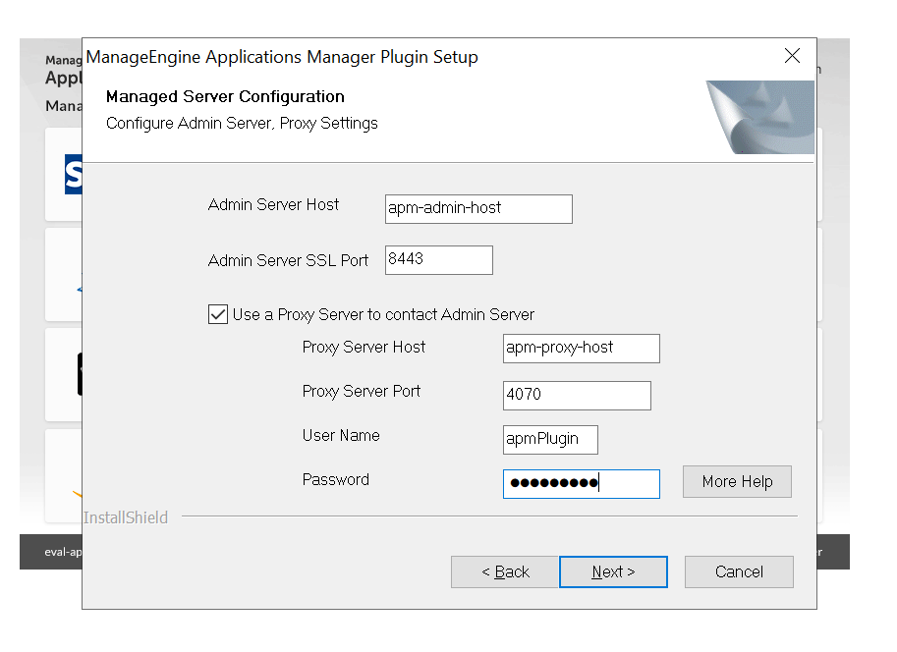The image size is (897, 652).
Task: Uncheck Use a Proxy Server checkbox
Action: point(218,314)
